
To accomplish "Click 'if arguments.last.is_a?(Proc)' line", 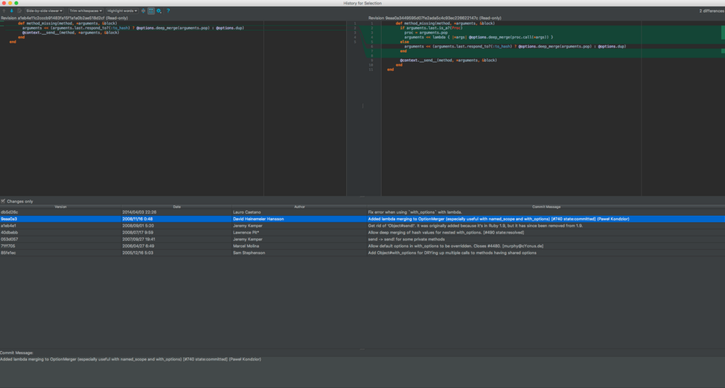I will [431, 28].
